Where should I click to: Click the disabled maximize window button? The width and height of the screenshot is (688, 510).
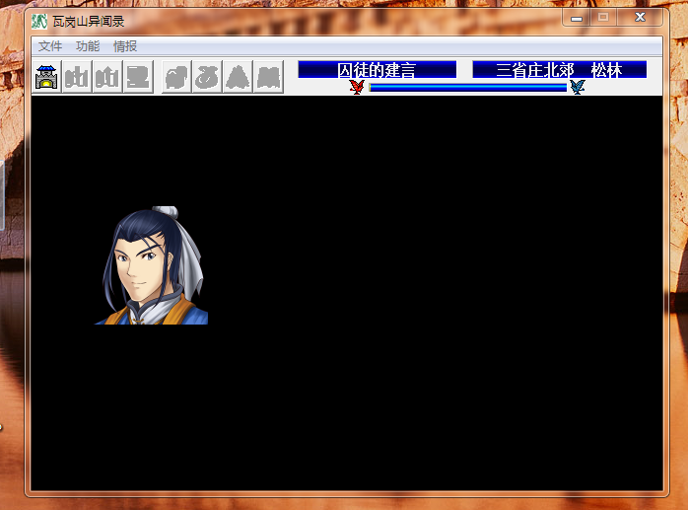pyautogui.click(x=604, y=18)
